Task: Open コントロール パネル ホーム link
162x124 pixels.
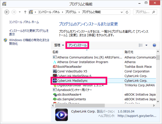Action: tap(24, 22)
